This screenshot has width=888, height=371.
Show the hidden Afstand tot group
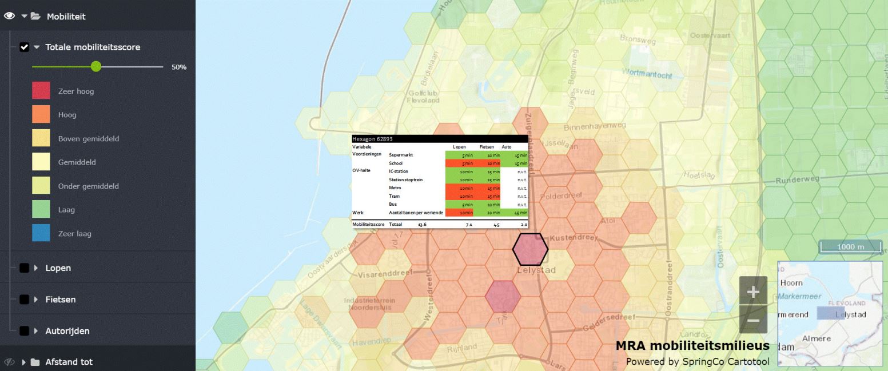(x=9, y=362)
